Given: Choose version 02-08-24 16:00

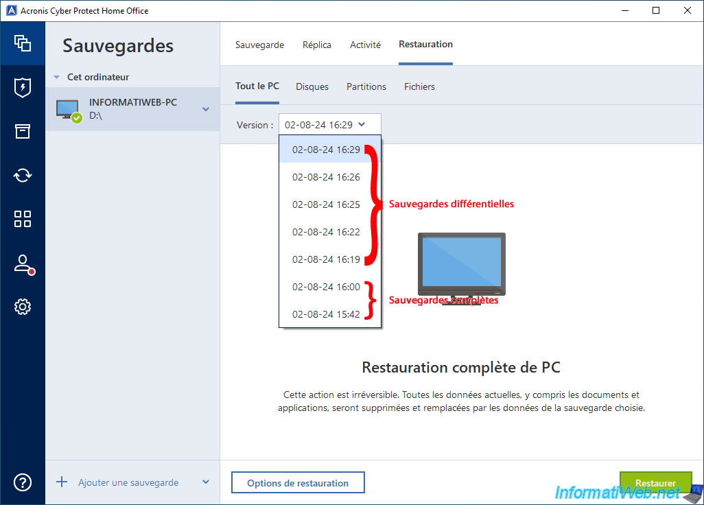Looking at the screenshot, I should point(330,286).
